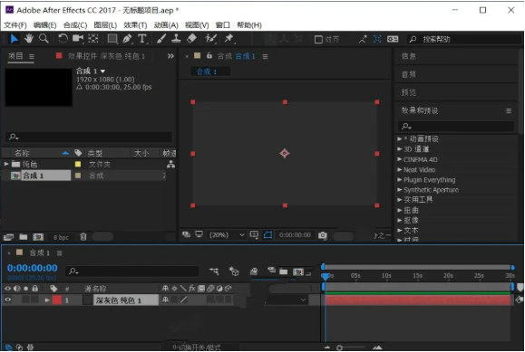Hide the 深灰色 纯色 1 layer with eye icon
The image size is (525, 352).
coord(7,300)
